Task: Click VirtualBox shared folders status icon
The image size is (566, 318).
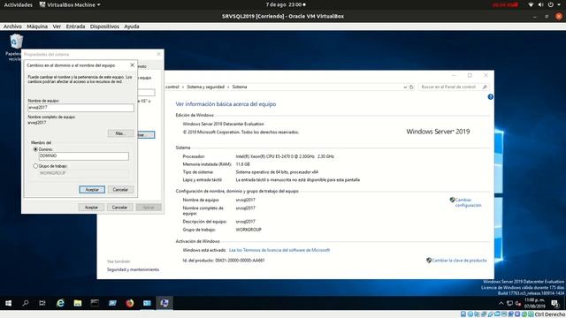Action: (x=497, y=314)
